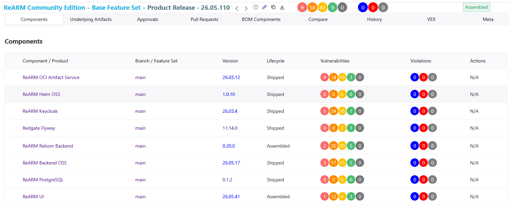Click medium badge 20 in Rebom Backend row

(342, 146)
